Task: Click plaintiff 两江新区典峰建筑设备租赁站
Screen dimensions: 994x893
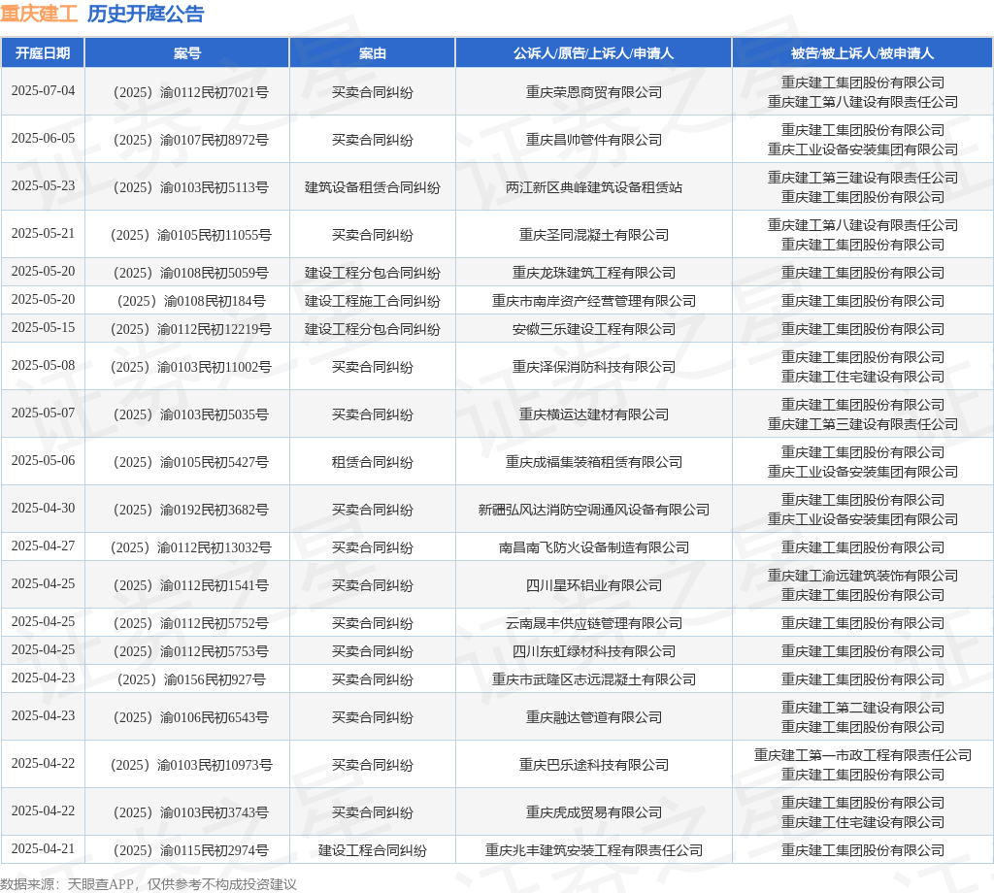Action: [593, 187]
